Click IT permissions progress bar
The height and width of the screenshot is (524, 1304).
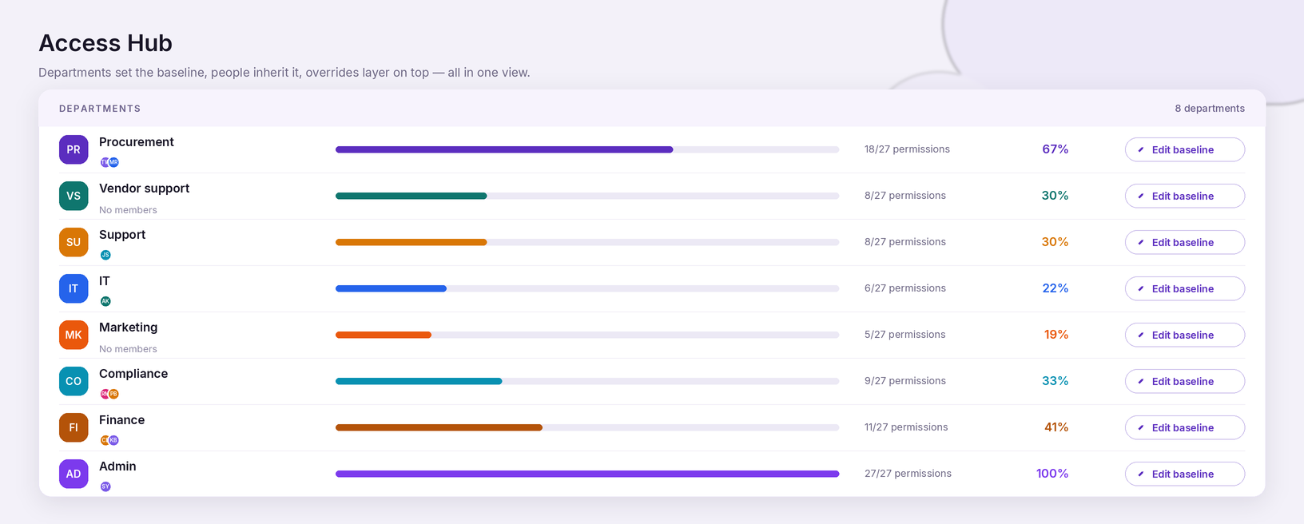pos(587,288)
